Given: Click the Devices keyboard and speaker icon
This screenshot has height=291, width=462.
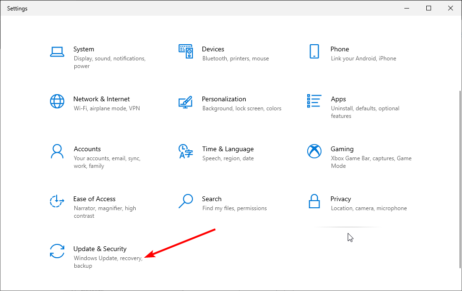Looking at the screenshot, I should click(186, 51).
